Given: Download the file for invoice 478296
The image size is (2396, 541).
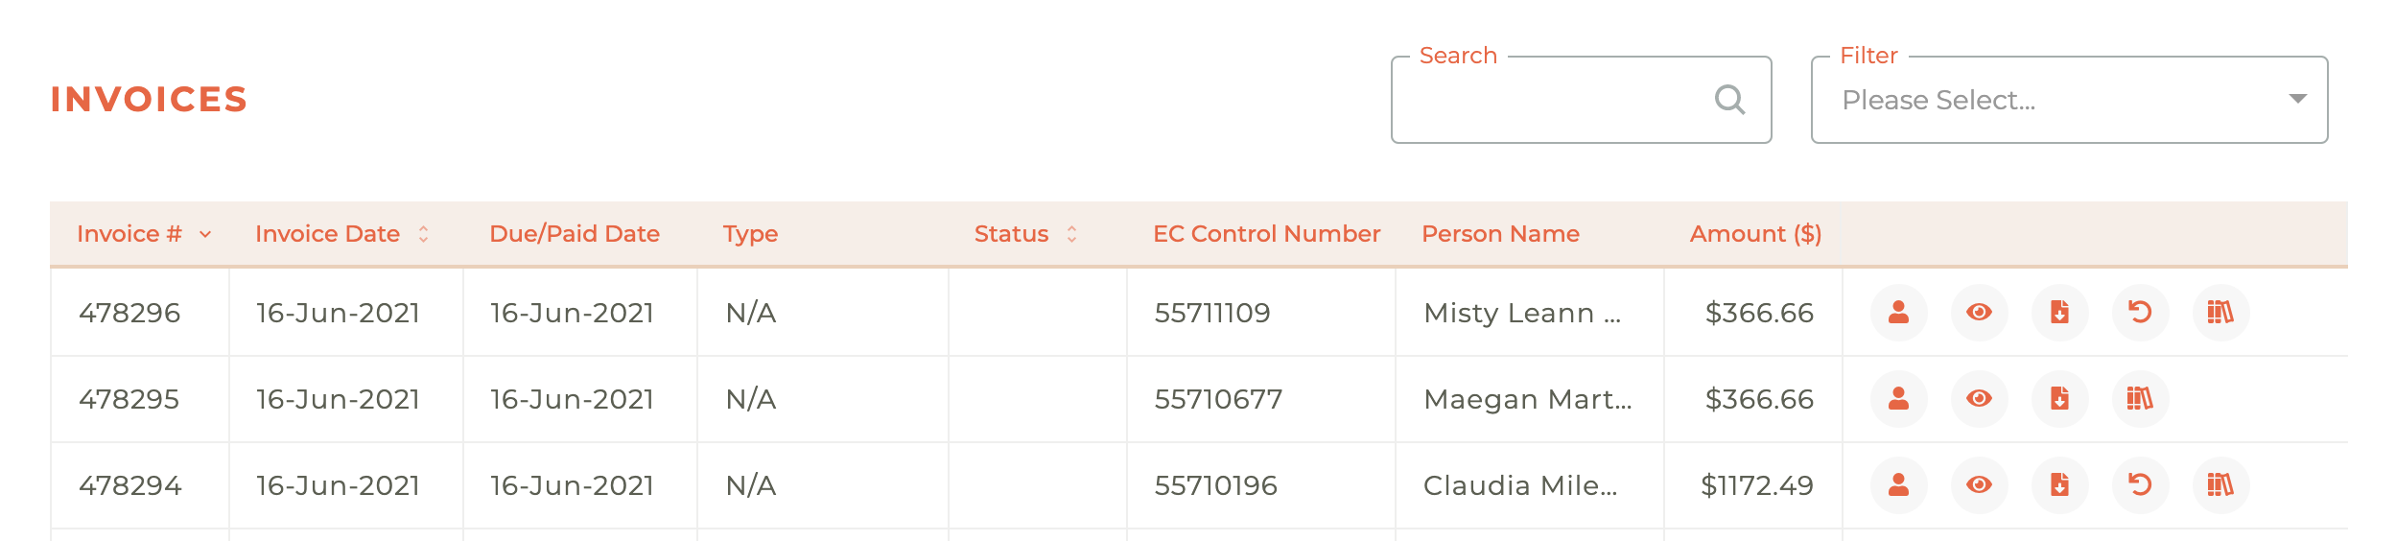Looking at the screenshot, I should (x=2059, y=313).
